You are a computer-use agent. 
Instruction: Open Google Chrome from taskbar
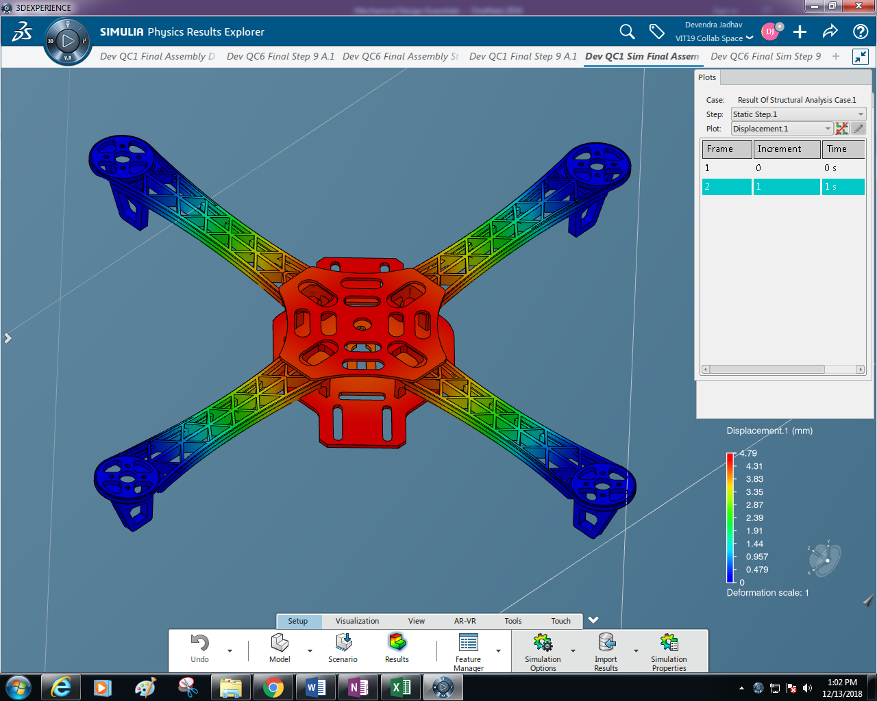pyautogui.click(x=273, y=687)
